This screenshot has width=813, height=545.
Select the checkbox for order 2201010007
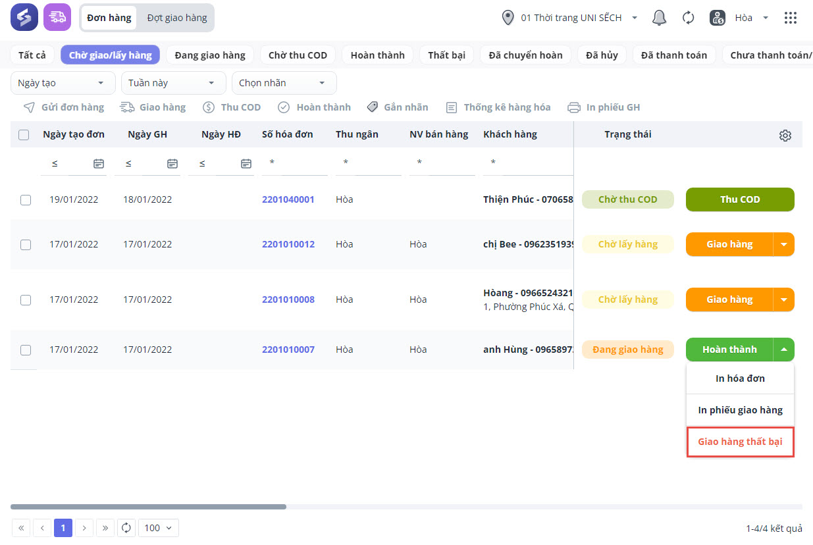click(x=26, y=350)
